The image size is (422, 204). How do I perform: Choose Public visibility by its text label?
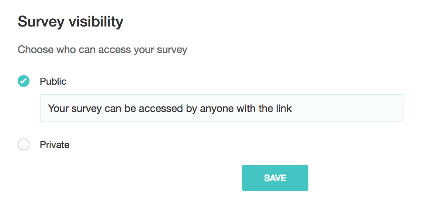[x=53, y=81]
